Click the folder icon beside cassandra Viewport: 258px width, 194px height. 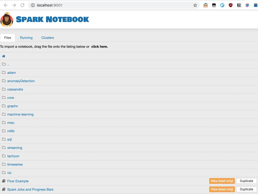pyautogui.click(x=4, y=89)
